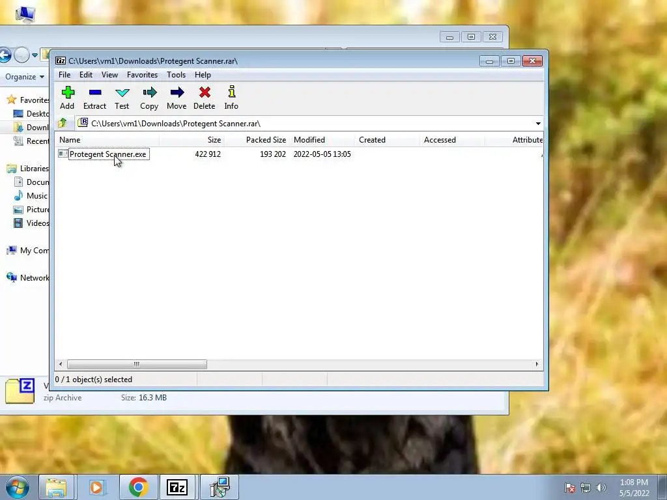Click the exe icon beside Protegent Scanner.exe

click(x=63, y=154)
